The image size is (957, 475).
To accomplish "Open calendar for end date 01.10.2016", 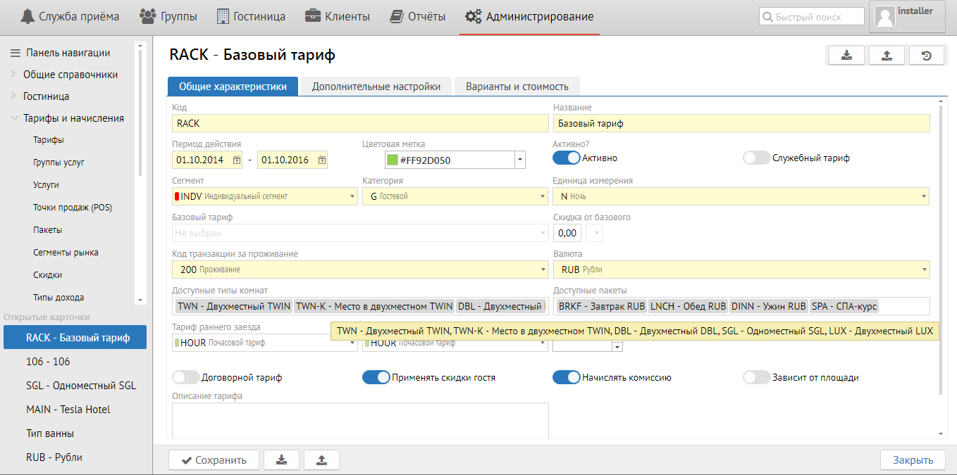I will click(321, 160).
